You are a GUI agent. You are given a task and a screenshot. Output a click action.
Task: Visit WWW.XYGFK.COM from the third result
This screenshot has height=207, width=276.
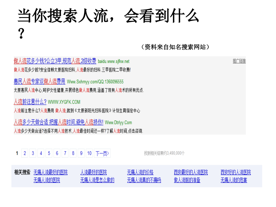64,102
